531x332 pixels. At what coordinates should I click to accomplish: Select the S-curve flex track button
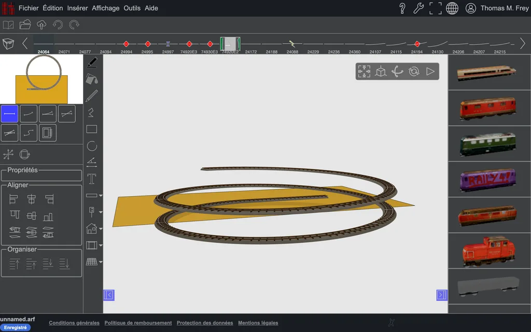(29, 133)
